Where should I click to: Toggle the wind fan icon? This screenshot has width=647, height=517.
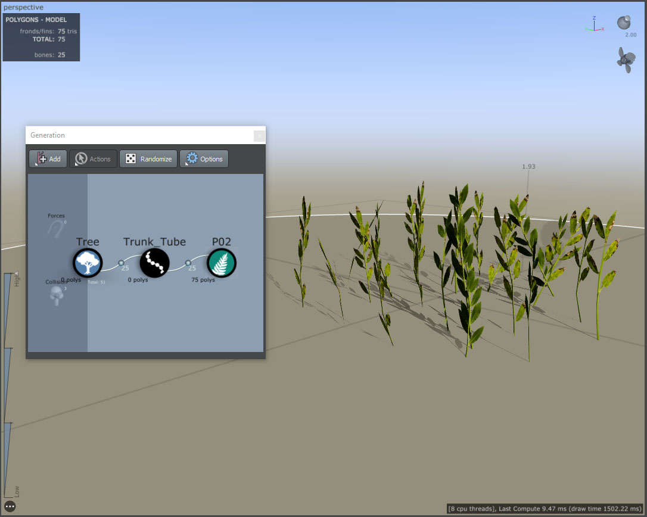pyautogui.click(x=626, y=60)
